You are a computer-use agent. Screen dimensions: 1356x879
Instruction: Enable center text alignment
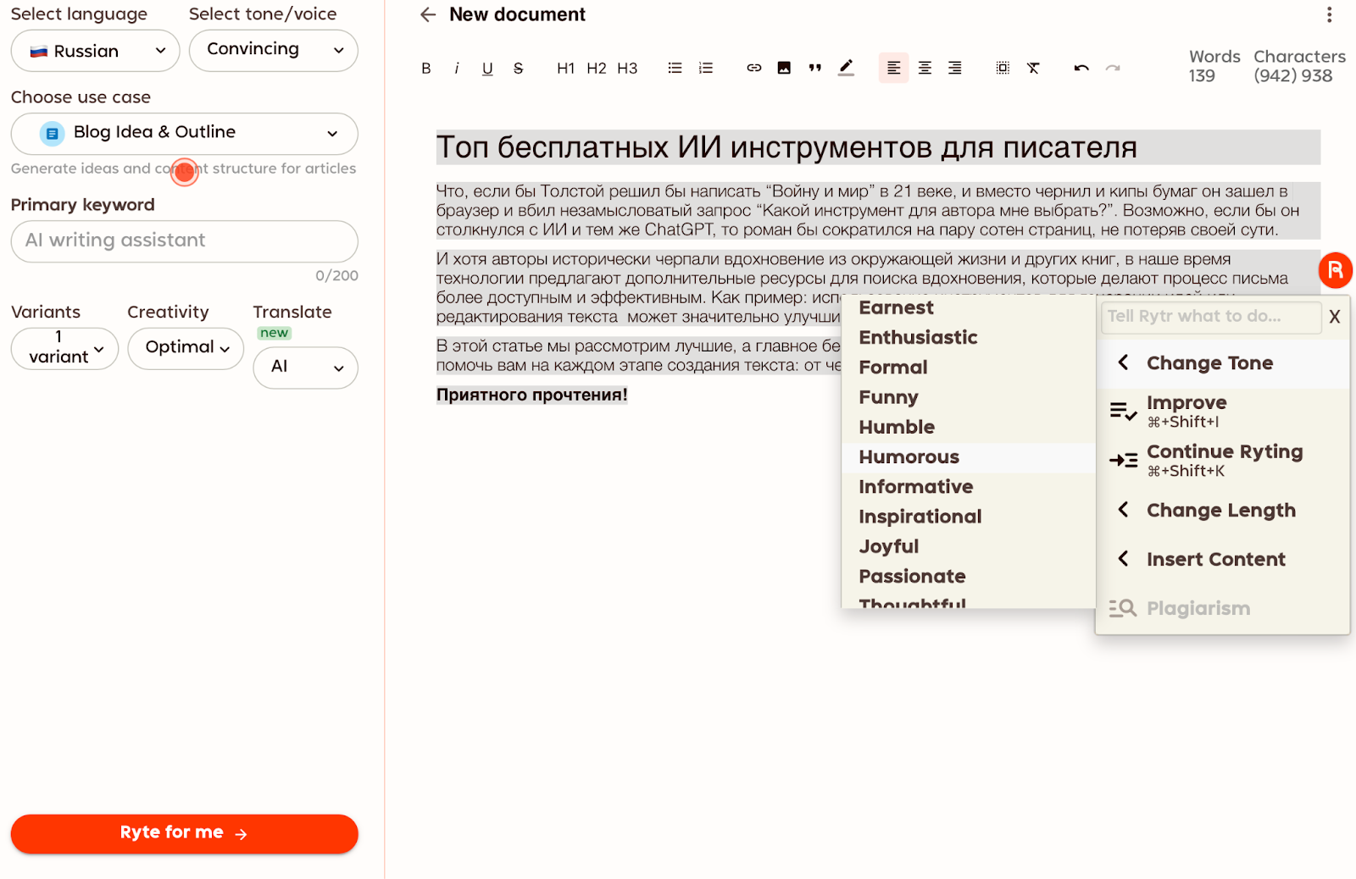(925, 68)
